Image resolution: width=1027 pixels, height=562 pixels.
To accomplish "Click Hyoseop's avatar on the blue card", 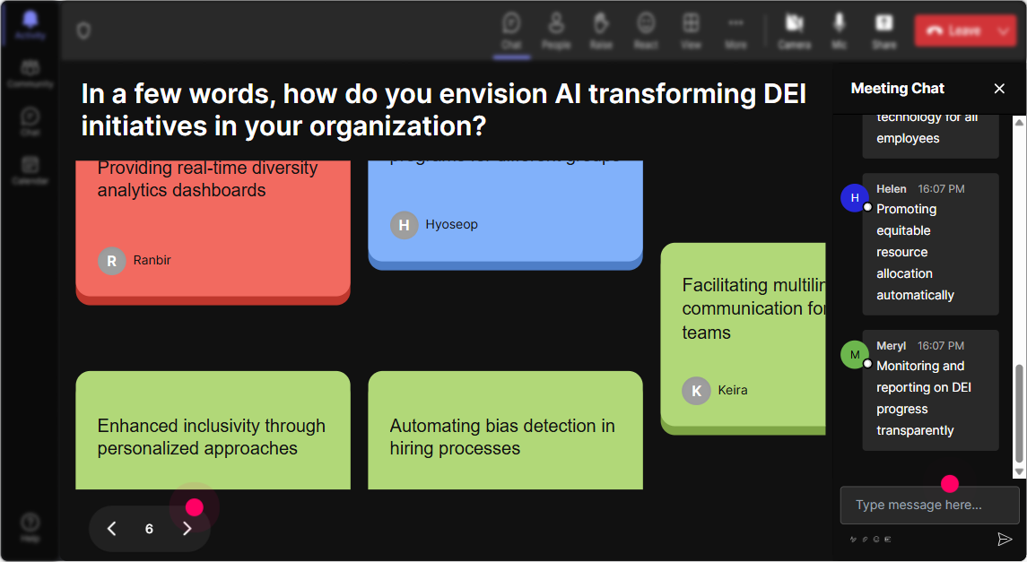I will [x=405, y=225].
